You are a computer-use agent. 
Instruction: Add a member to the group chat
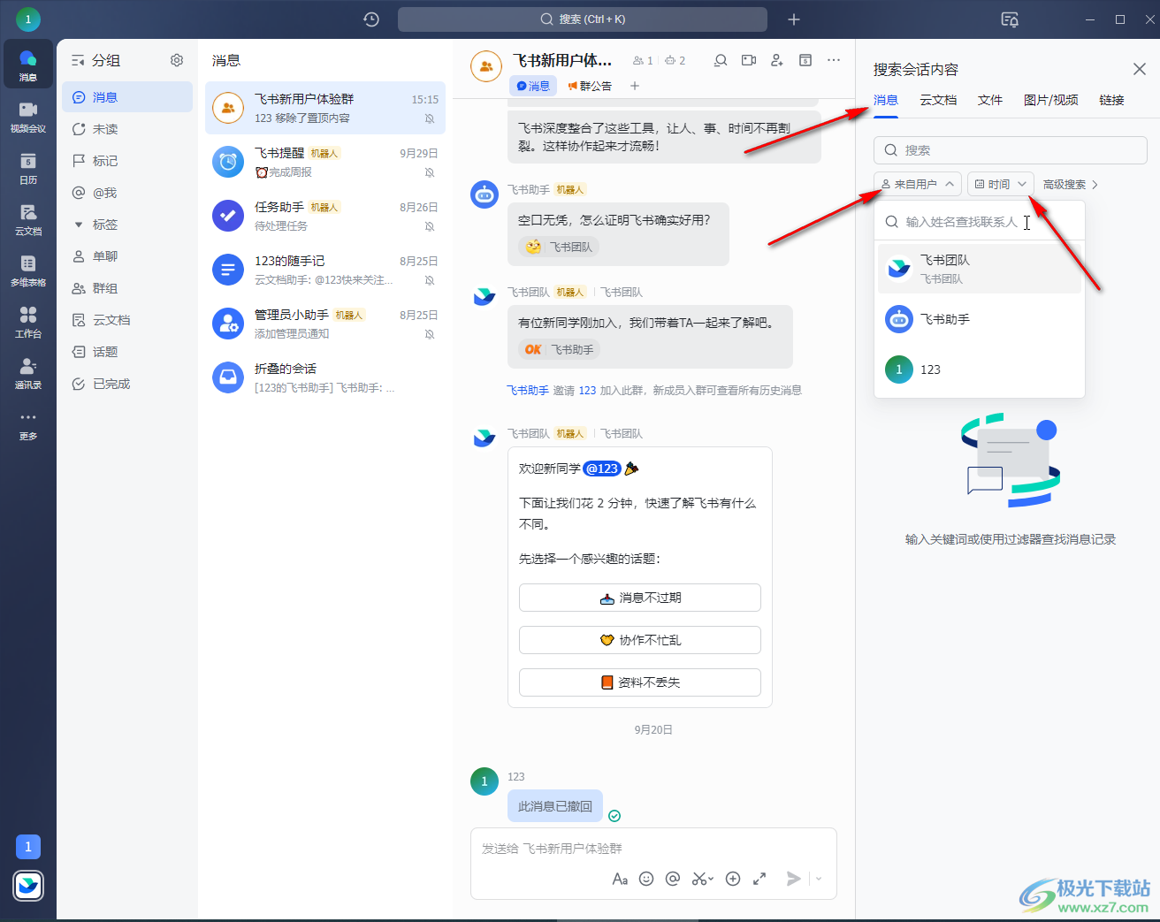pyautogui.click(x=777, y=60)
